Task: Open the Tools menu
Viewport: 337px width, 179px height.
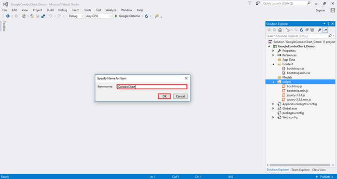Action: 87,10
